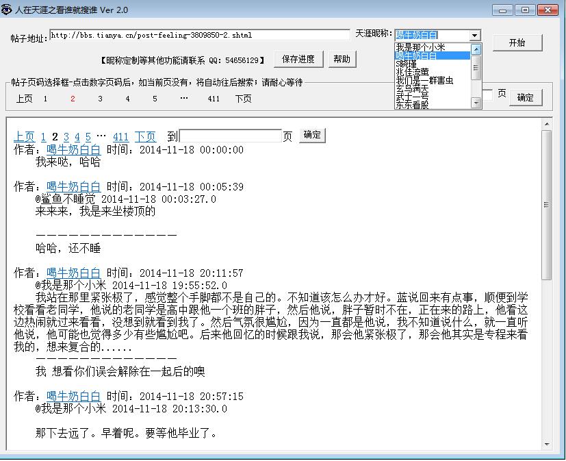Viewport: 566px width, 461px height.
Task: Open the 帮助 button
Action: click(342, 59)
